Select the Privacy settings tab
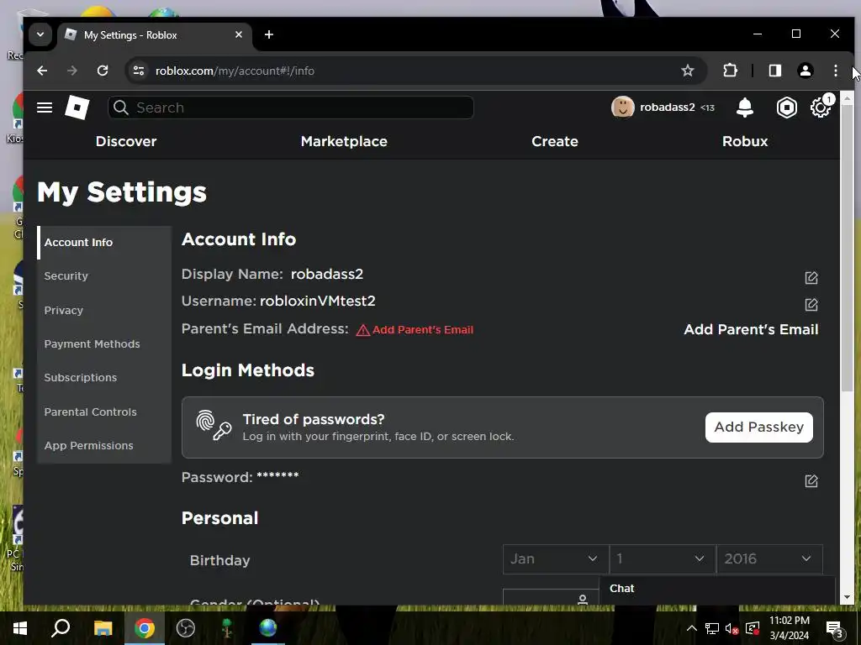Viewport: 861px width, 645px height. (104, 310)
